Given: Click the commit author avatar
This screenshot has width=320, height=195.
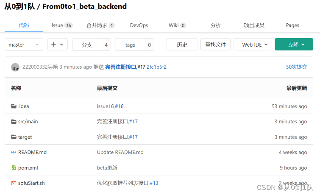Looking at the screenshot, I should coord(15,67).
